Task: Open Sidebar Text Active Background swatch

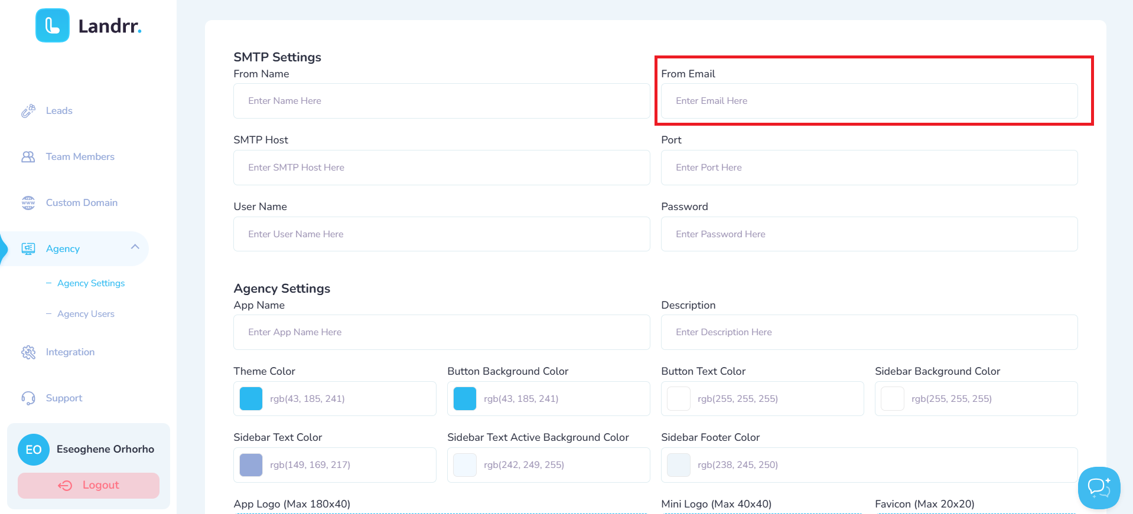Action: [x=465, y=465]
